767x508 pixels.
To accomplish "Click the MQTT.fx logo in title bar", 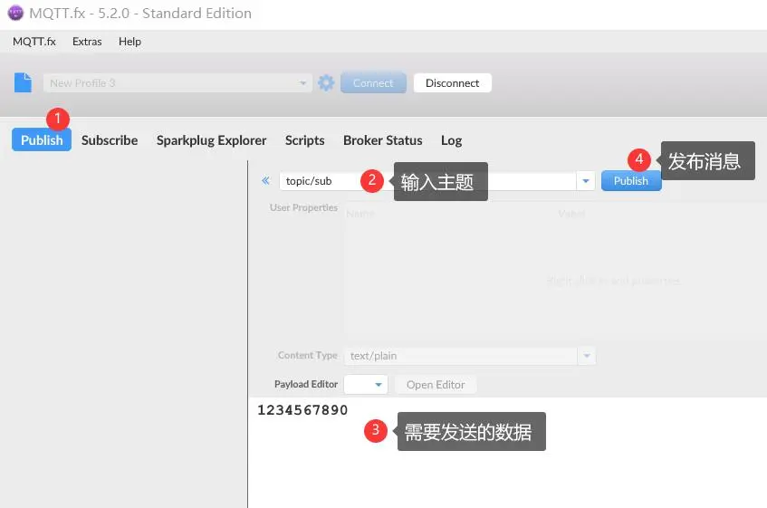I will point(14,14).
